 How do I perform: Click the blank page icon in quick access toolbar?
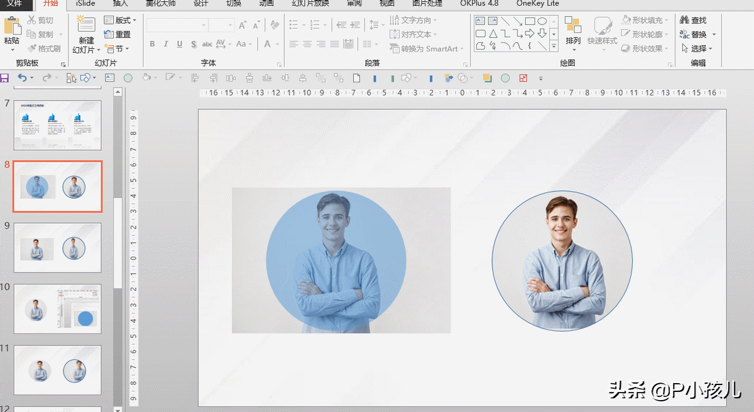[356, 78]
